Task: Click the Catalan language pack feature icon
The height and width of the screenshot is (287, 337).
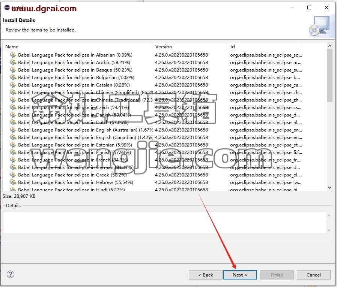Action: [13, 85]
